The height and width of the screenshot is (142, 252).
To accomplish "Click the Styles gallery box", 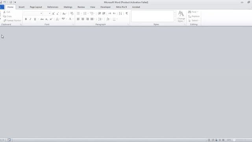I will [152, 16].
